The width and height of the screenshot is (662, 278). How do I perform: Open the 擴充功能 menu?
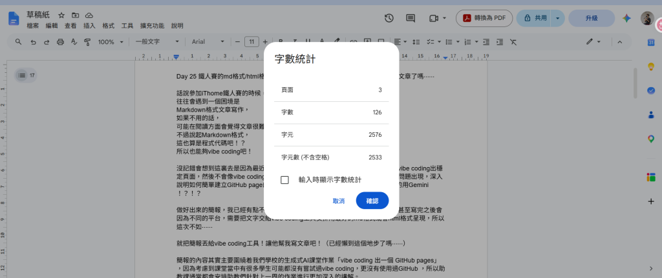(152, 26)
